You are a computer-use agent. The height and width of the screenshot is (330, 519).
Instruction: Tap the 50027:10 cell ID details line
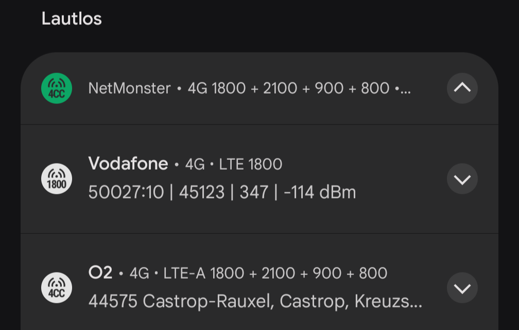pyautogui.click(x=222, y=192)
